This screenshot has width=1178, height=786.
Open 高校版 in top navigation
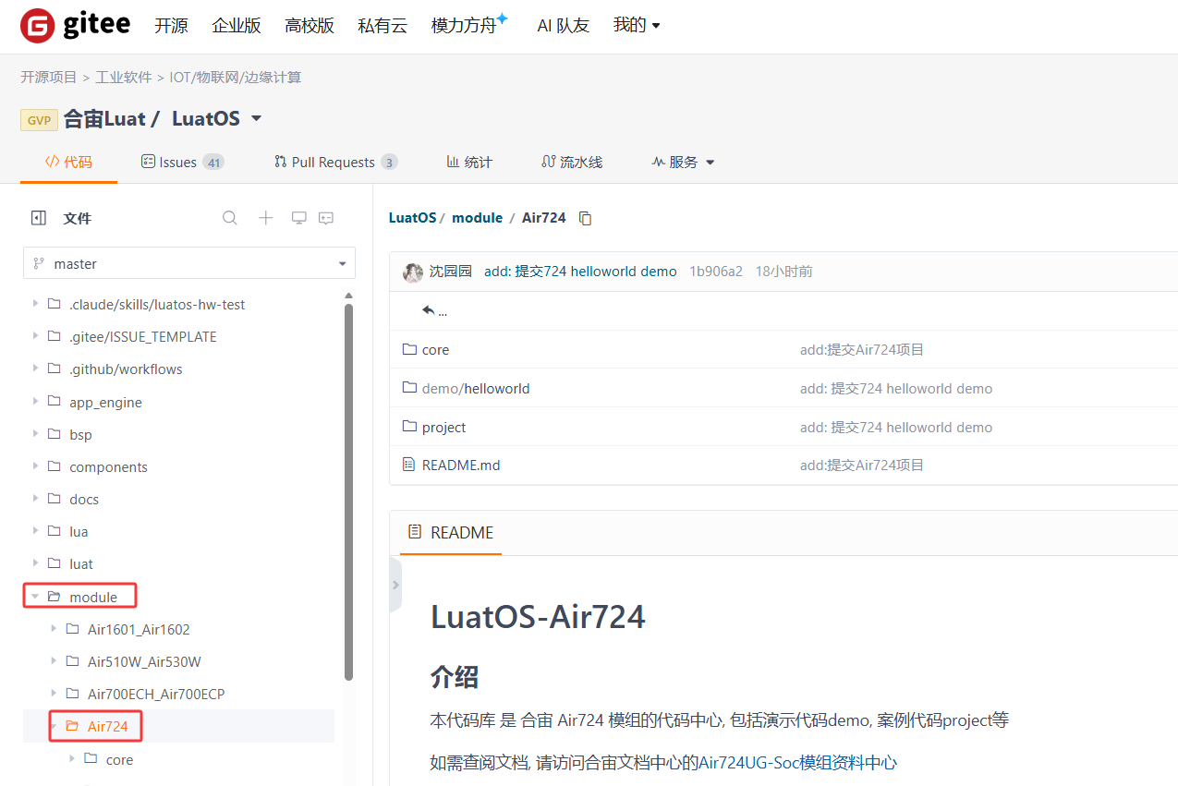tap(310, 26)
